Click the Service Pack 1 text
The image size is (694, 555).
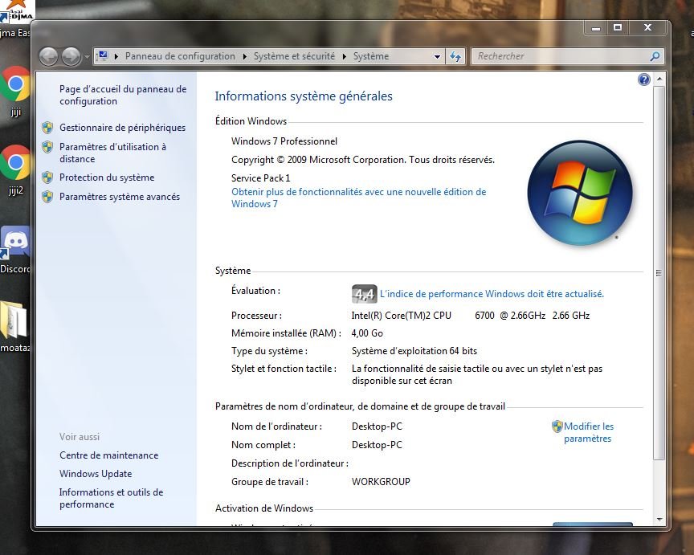click(x=261, y=178)
